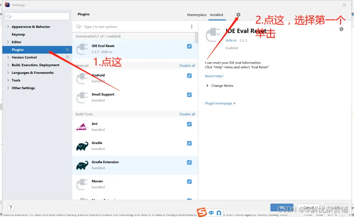Toggle the Ant plugin checkbox

point(189,124)
